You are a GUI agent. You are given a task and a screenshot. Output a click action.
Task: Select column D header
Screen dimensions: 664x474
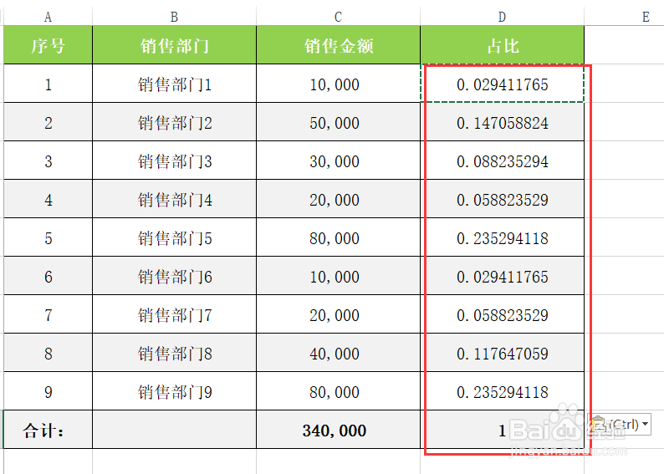[x=502, y=17]
